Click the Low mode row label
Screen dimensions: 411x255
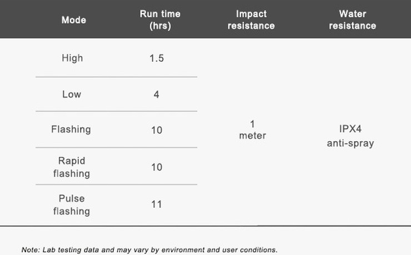pos(72,94)
